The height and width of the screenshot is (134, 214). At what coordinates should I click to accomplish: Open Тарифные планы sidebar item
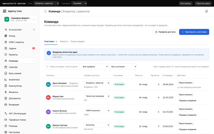pyautogui.click(x=20, y=120)
